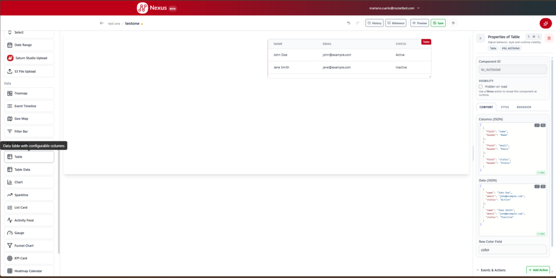
Task: Expand the Columns JSON editor
Action: point(537,125)
